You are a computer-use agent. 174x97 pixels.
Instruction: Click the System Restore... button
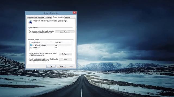(65, 32)
